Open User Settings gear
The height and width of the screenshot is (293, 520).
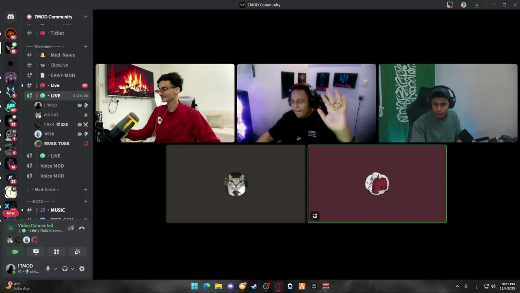pyautogui.click(x=82, y=269)
